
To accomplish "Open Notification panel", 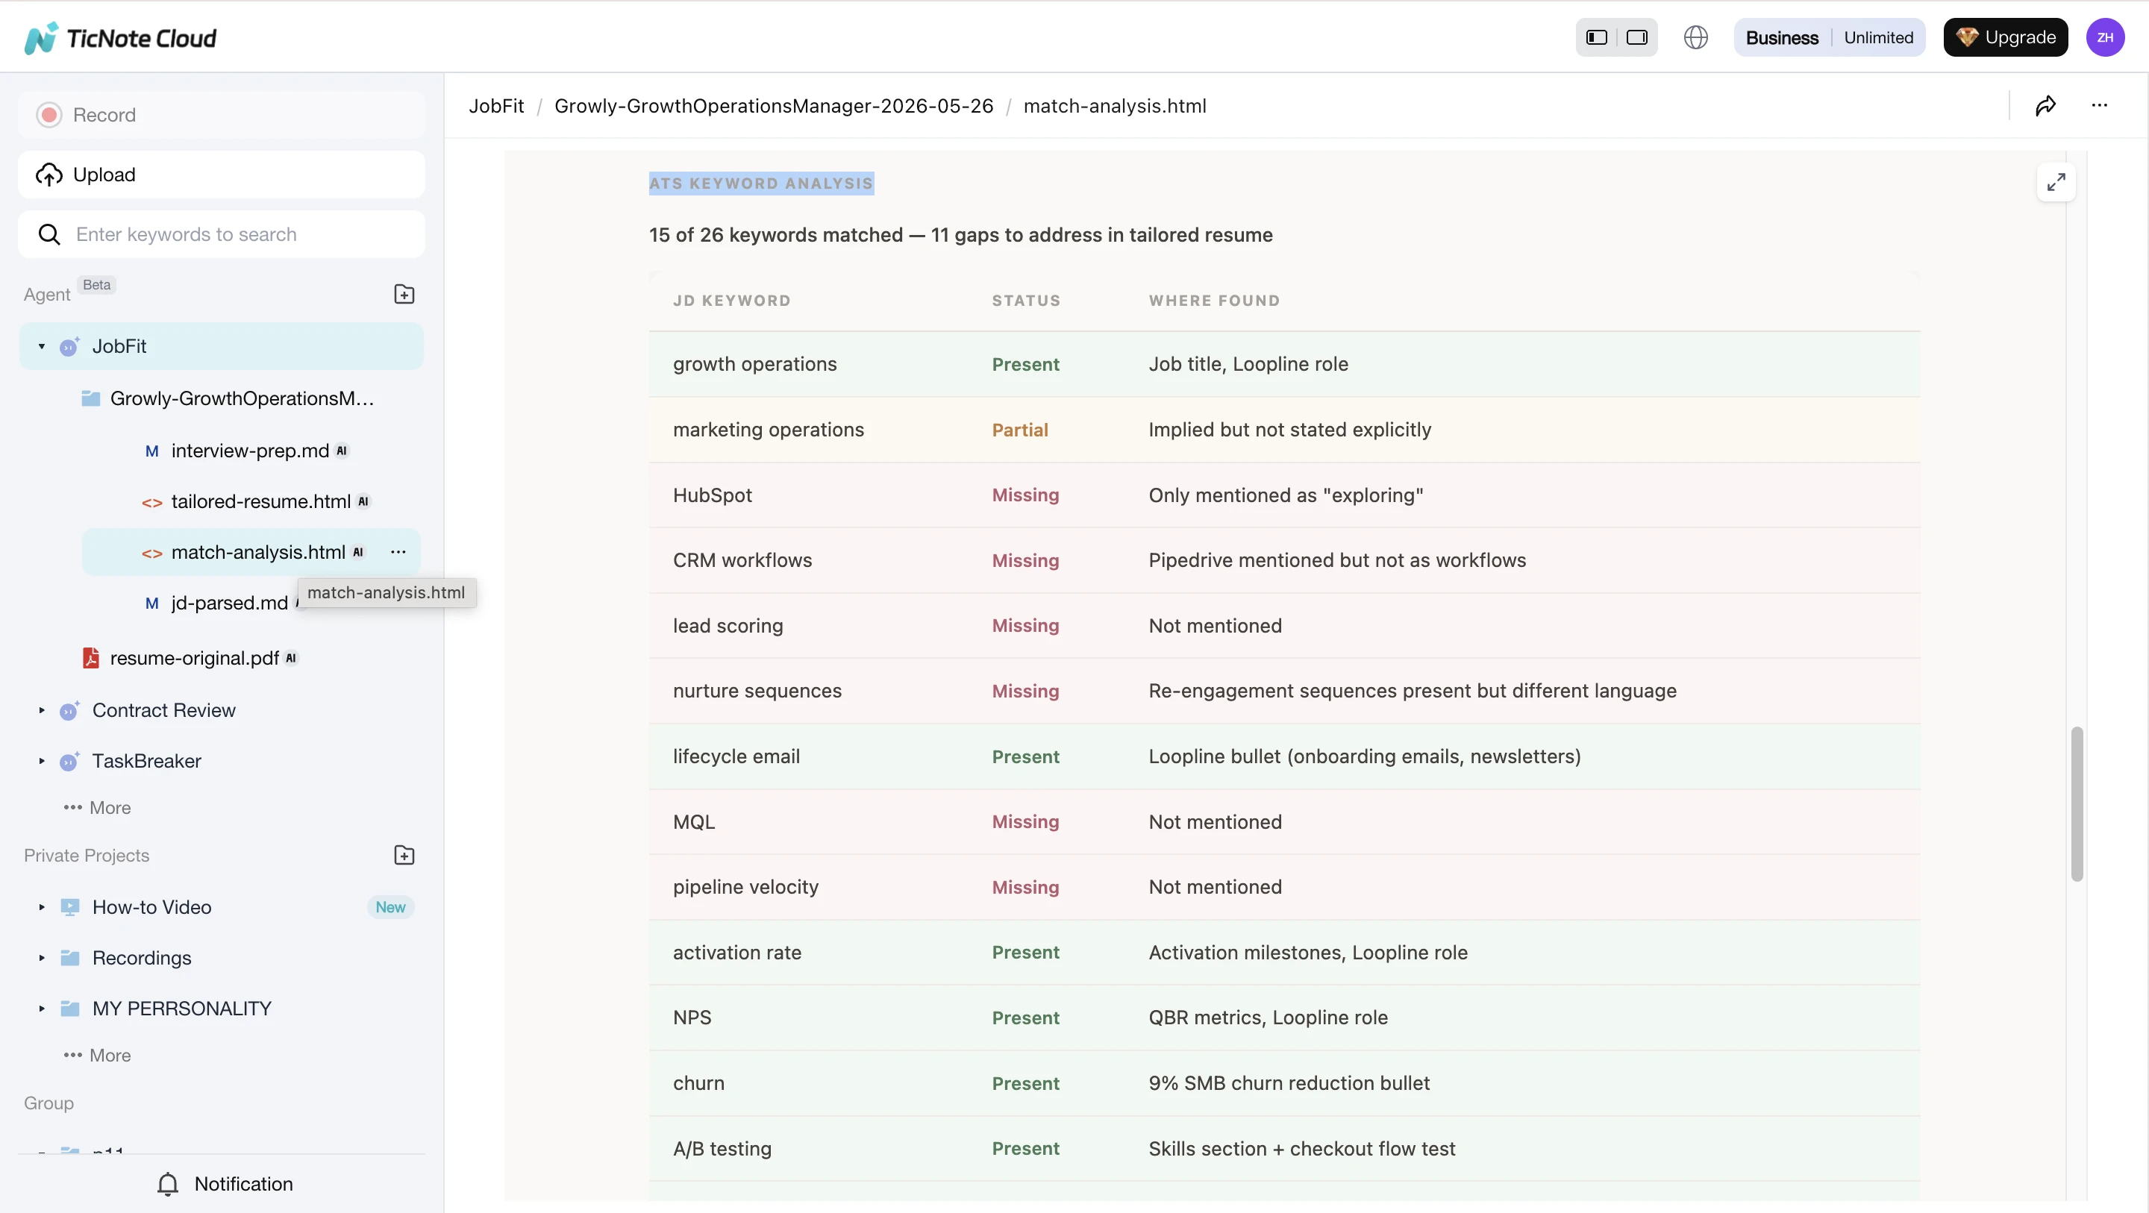I will click(225, 1184).
